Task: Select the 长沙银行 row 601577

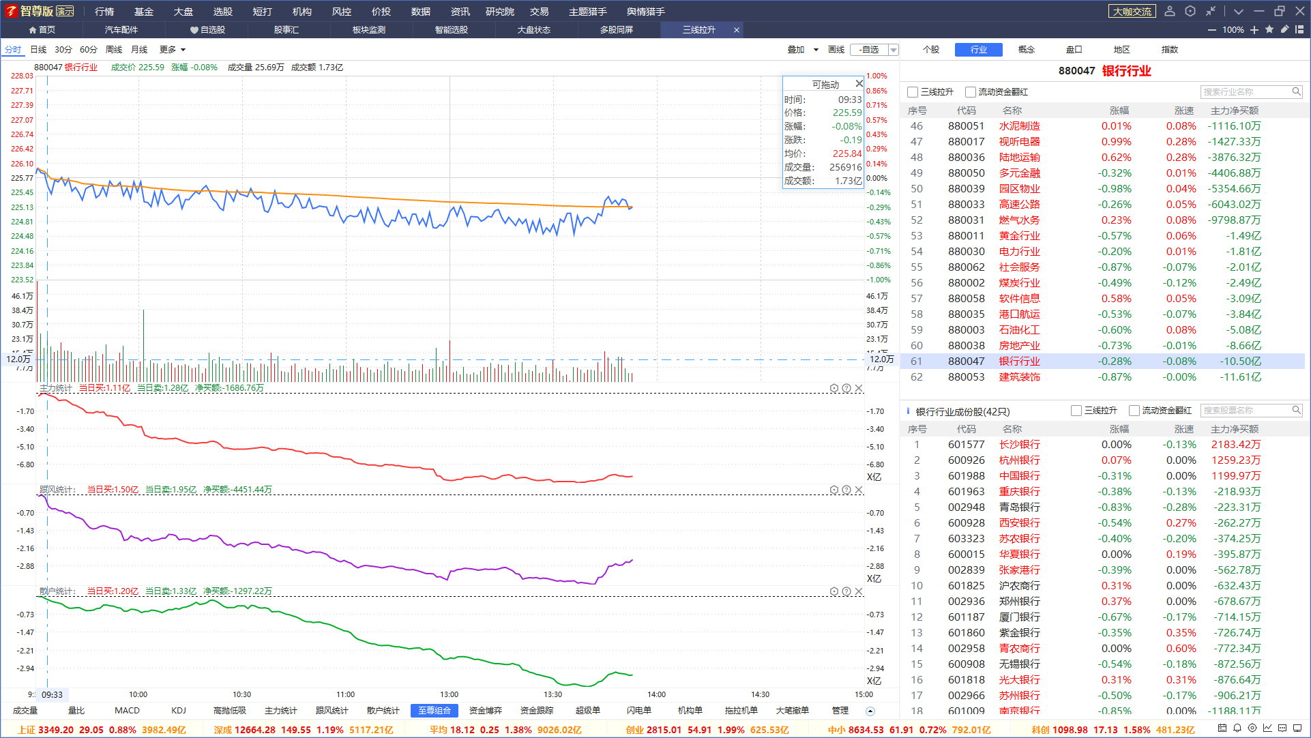Action: tap(1103, 445)
